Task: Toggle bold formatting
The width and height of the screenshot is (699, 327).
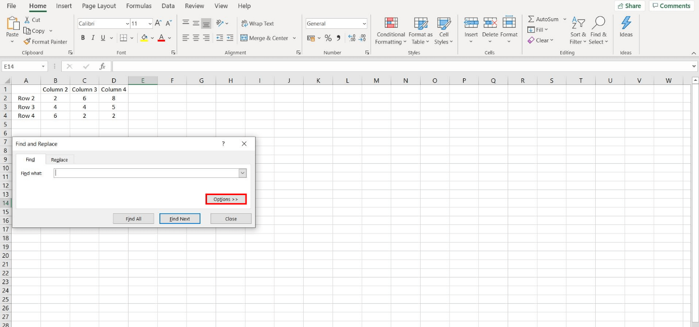Action: click(x=83, y=38)
